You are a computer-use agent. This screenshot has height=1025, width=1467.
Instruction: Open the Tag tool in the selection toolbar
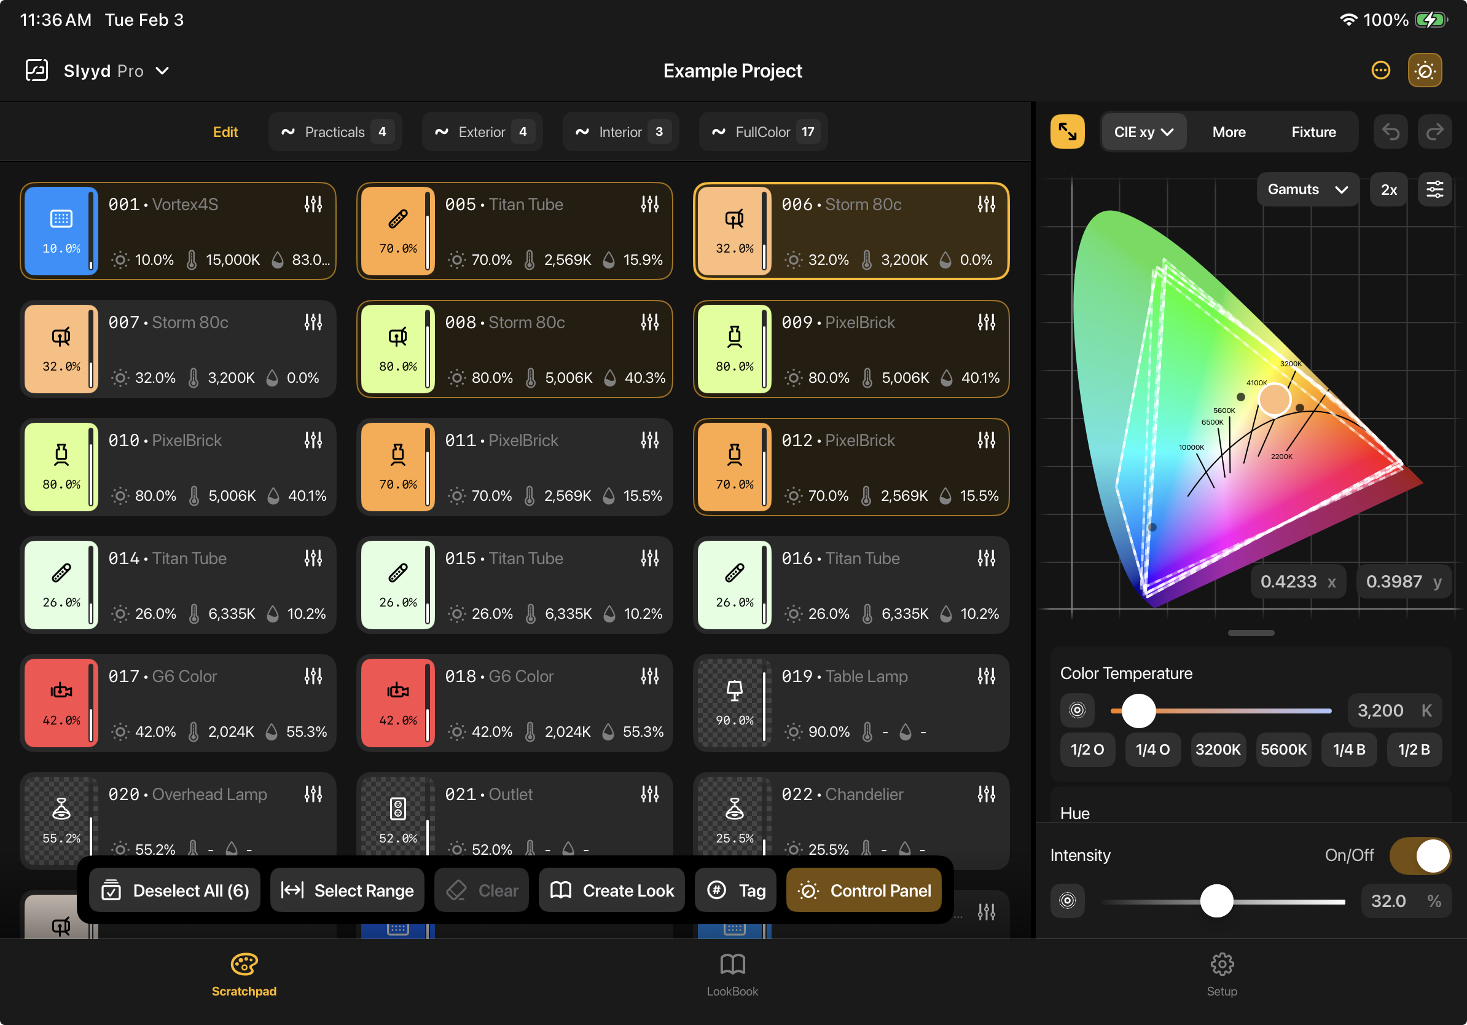tap(735, 890)
